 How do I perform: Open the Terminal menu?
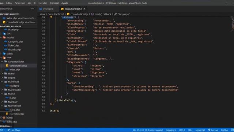point(54,3)
